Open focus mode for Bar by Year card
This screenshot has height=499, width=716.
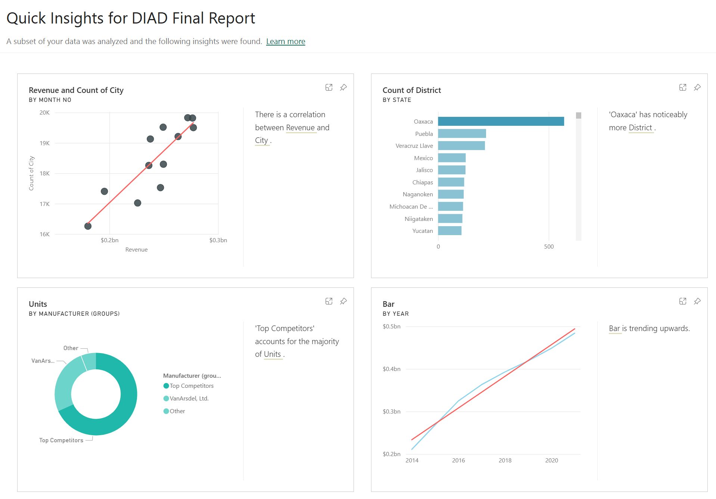pos(683,301)
